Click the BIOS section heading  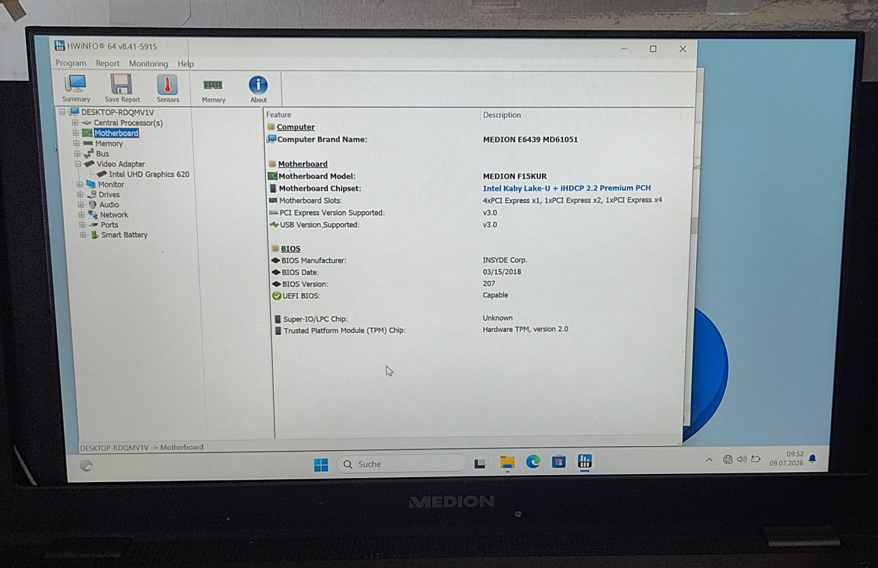click(290, 248)
